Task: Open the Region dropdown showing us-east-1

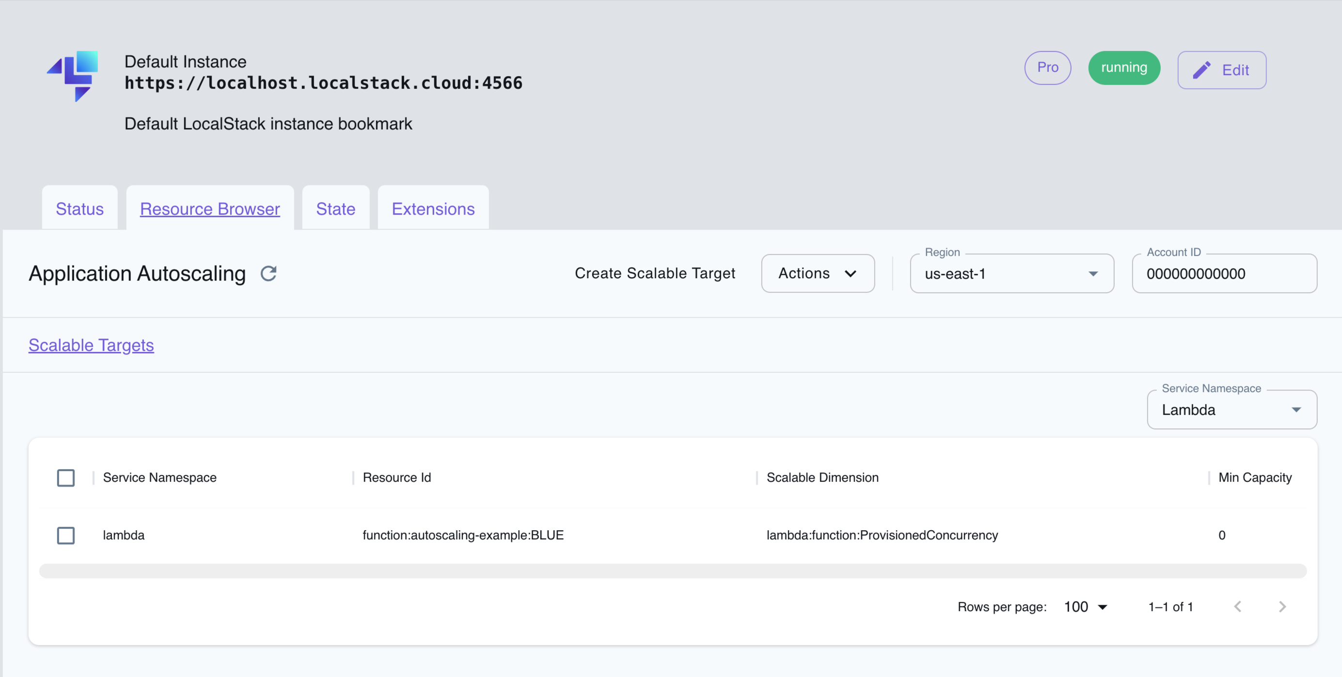Action: (x=1011, y=273)
